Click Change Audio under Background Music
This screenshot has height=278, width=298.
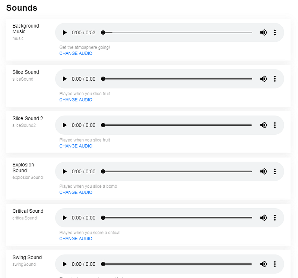pyautogui.click(x=76, y=53)
